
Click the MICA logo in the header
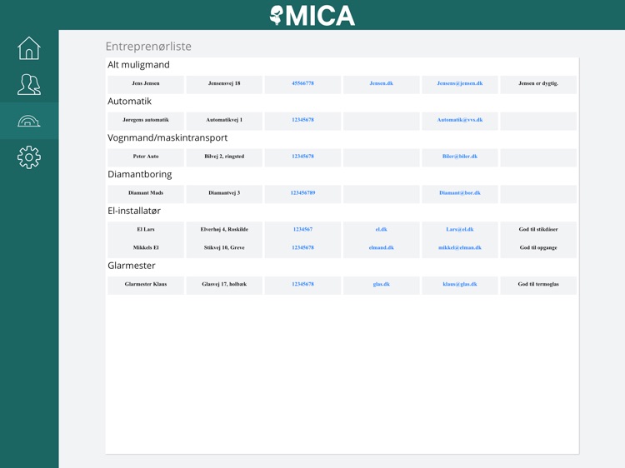tap(312, 16)
